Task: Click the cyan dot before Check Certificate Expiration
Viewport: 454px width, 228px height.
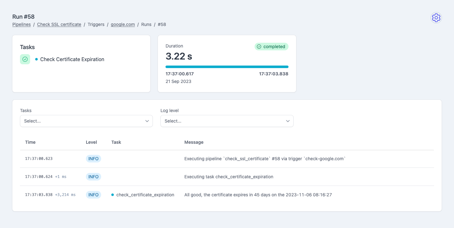Action: click(x=36, y=59)
